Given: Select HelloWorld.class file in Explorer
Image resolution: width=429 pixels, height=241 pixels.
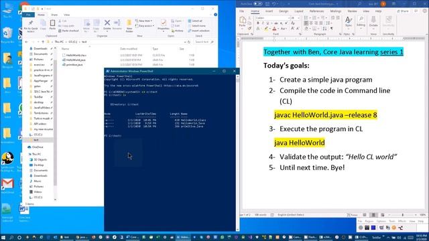Looking at the screenshot, I should (x=76, y=55).
